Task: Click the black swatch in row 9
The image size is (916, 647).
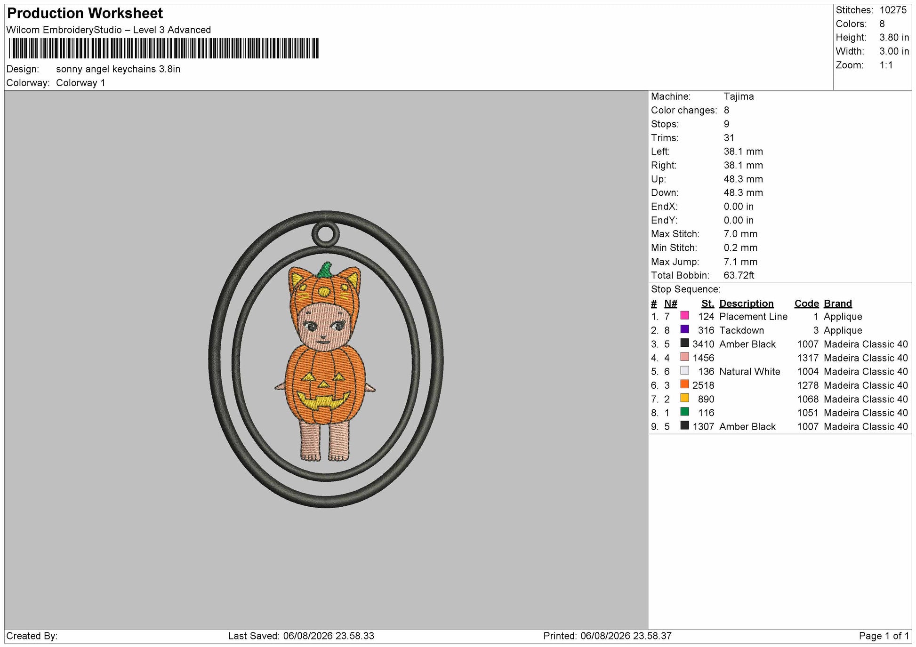Action: point(684,426)
